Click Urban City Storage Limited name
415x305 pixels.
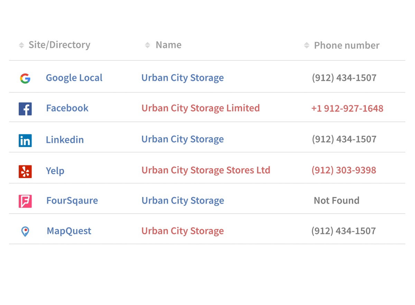tap(200, 108)
